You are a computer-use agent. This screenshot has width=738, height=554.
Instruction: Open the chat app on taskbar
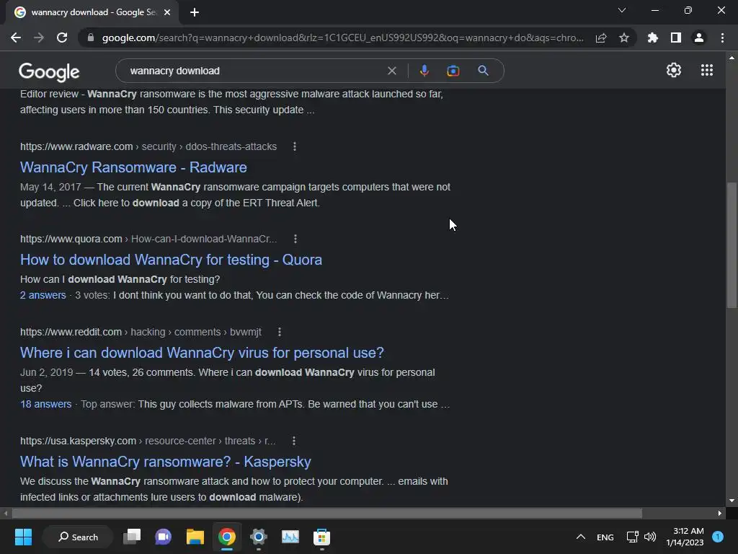[x=164, y=537]
